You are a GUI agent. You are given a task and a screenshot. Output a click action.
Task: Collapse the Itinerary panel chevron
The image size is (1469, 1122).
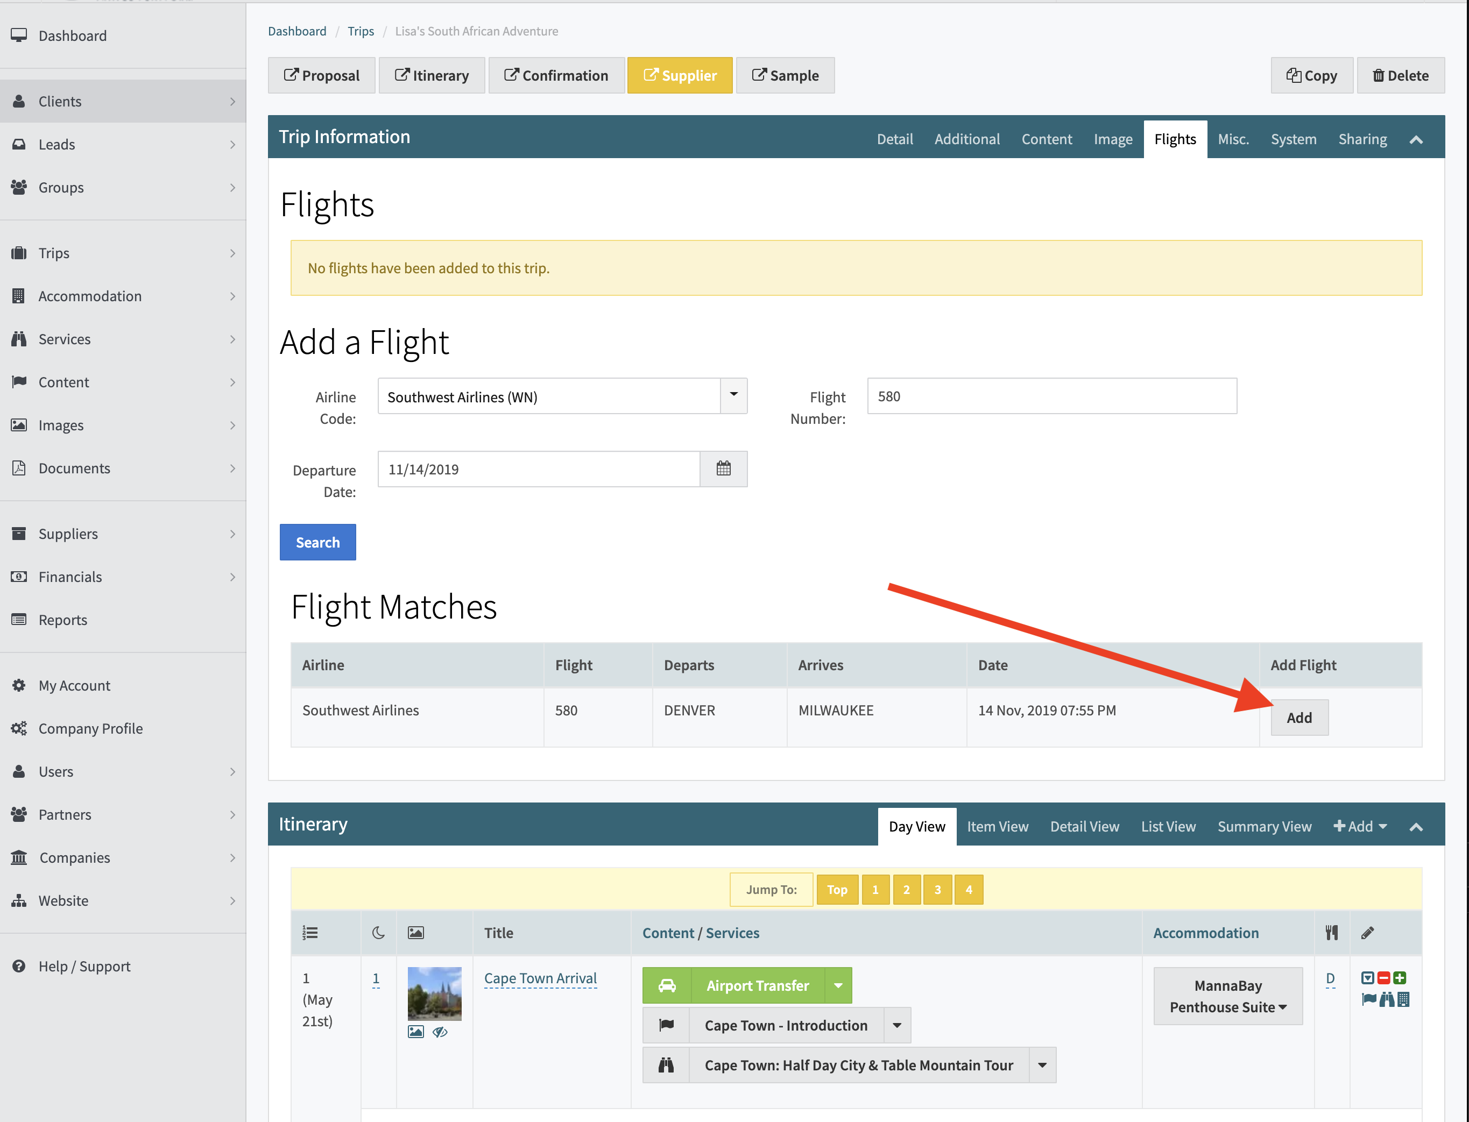[x=1416, y=827]
